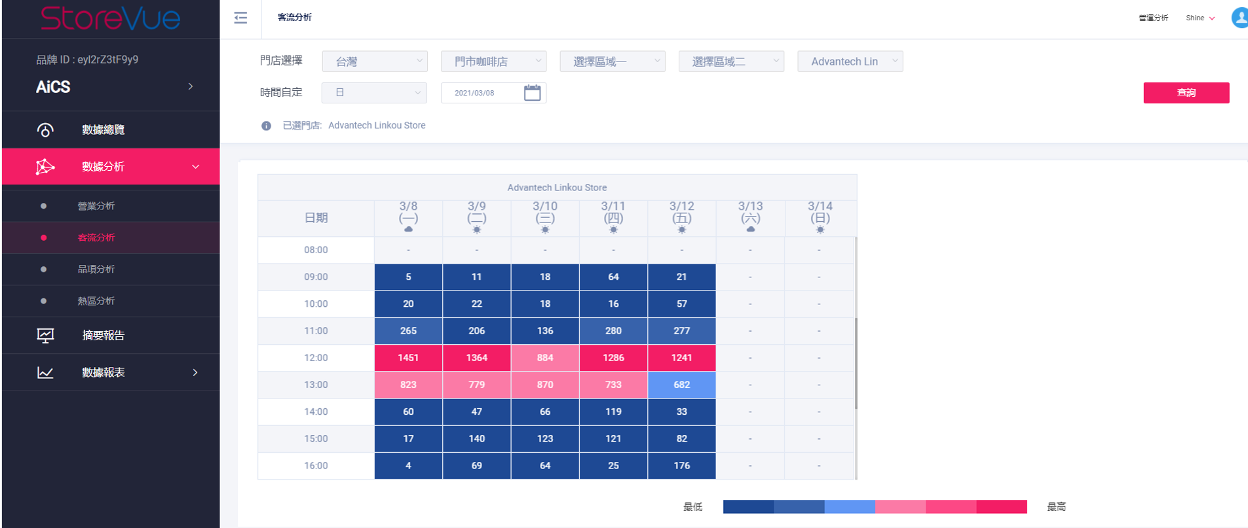
Task: Click the 營運分析 link in the header
Action: (x=1154, y=18)
